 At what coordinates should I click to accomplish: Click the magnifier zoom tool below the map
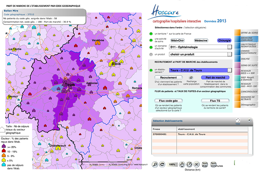(155, 164)
